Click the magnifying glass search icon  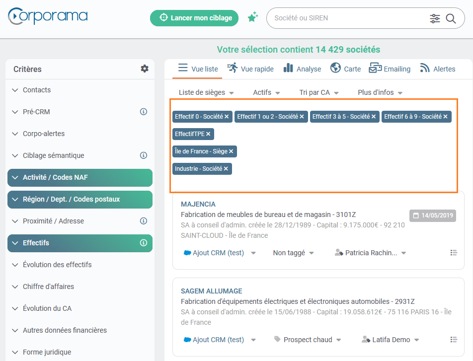click(x=451, y=18)
